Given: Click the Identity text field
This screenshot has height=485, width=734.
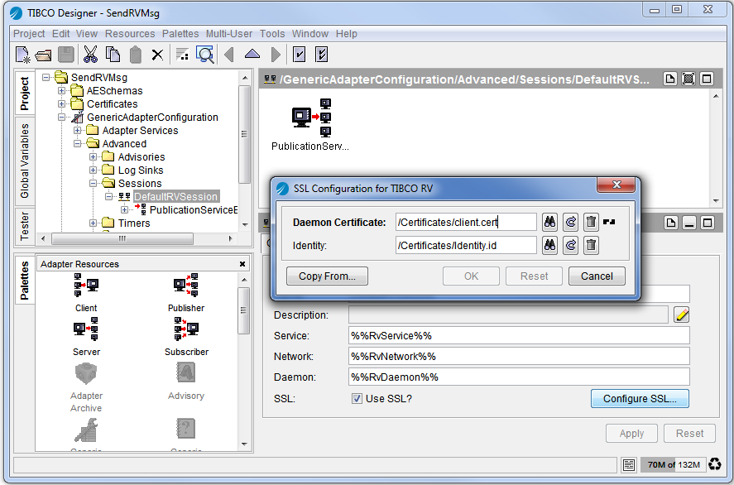Looking at the screenshot, I should 466,245.
